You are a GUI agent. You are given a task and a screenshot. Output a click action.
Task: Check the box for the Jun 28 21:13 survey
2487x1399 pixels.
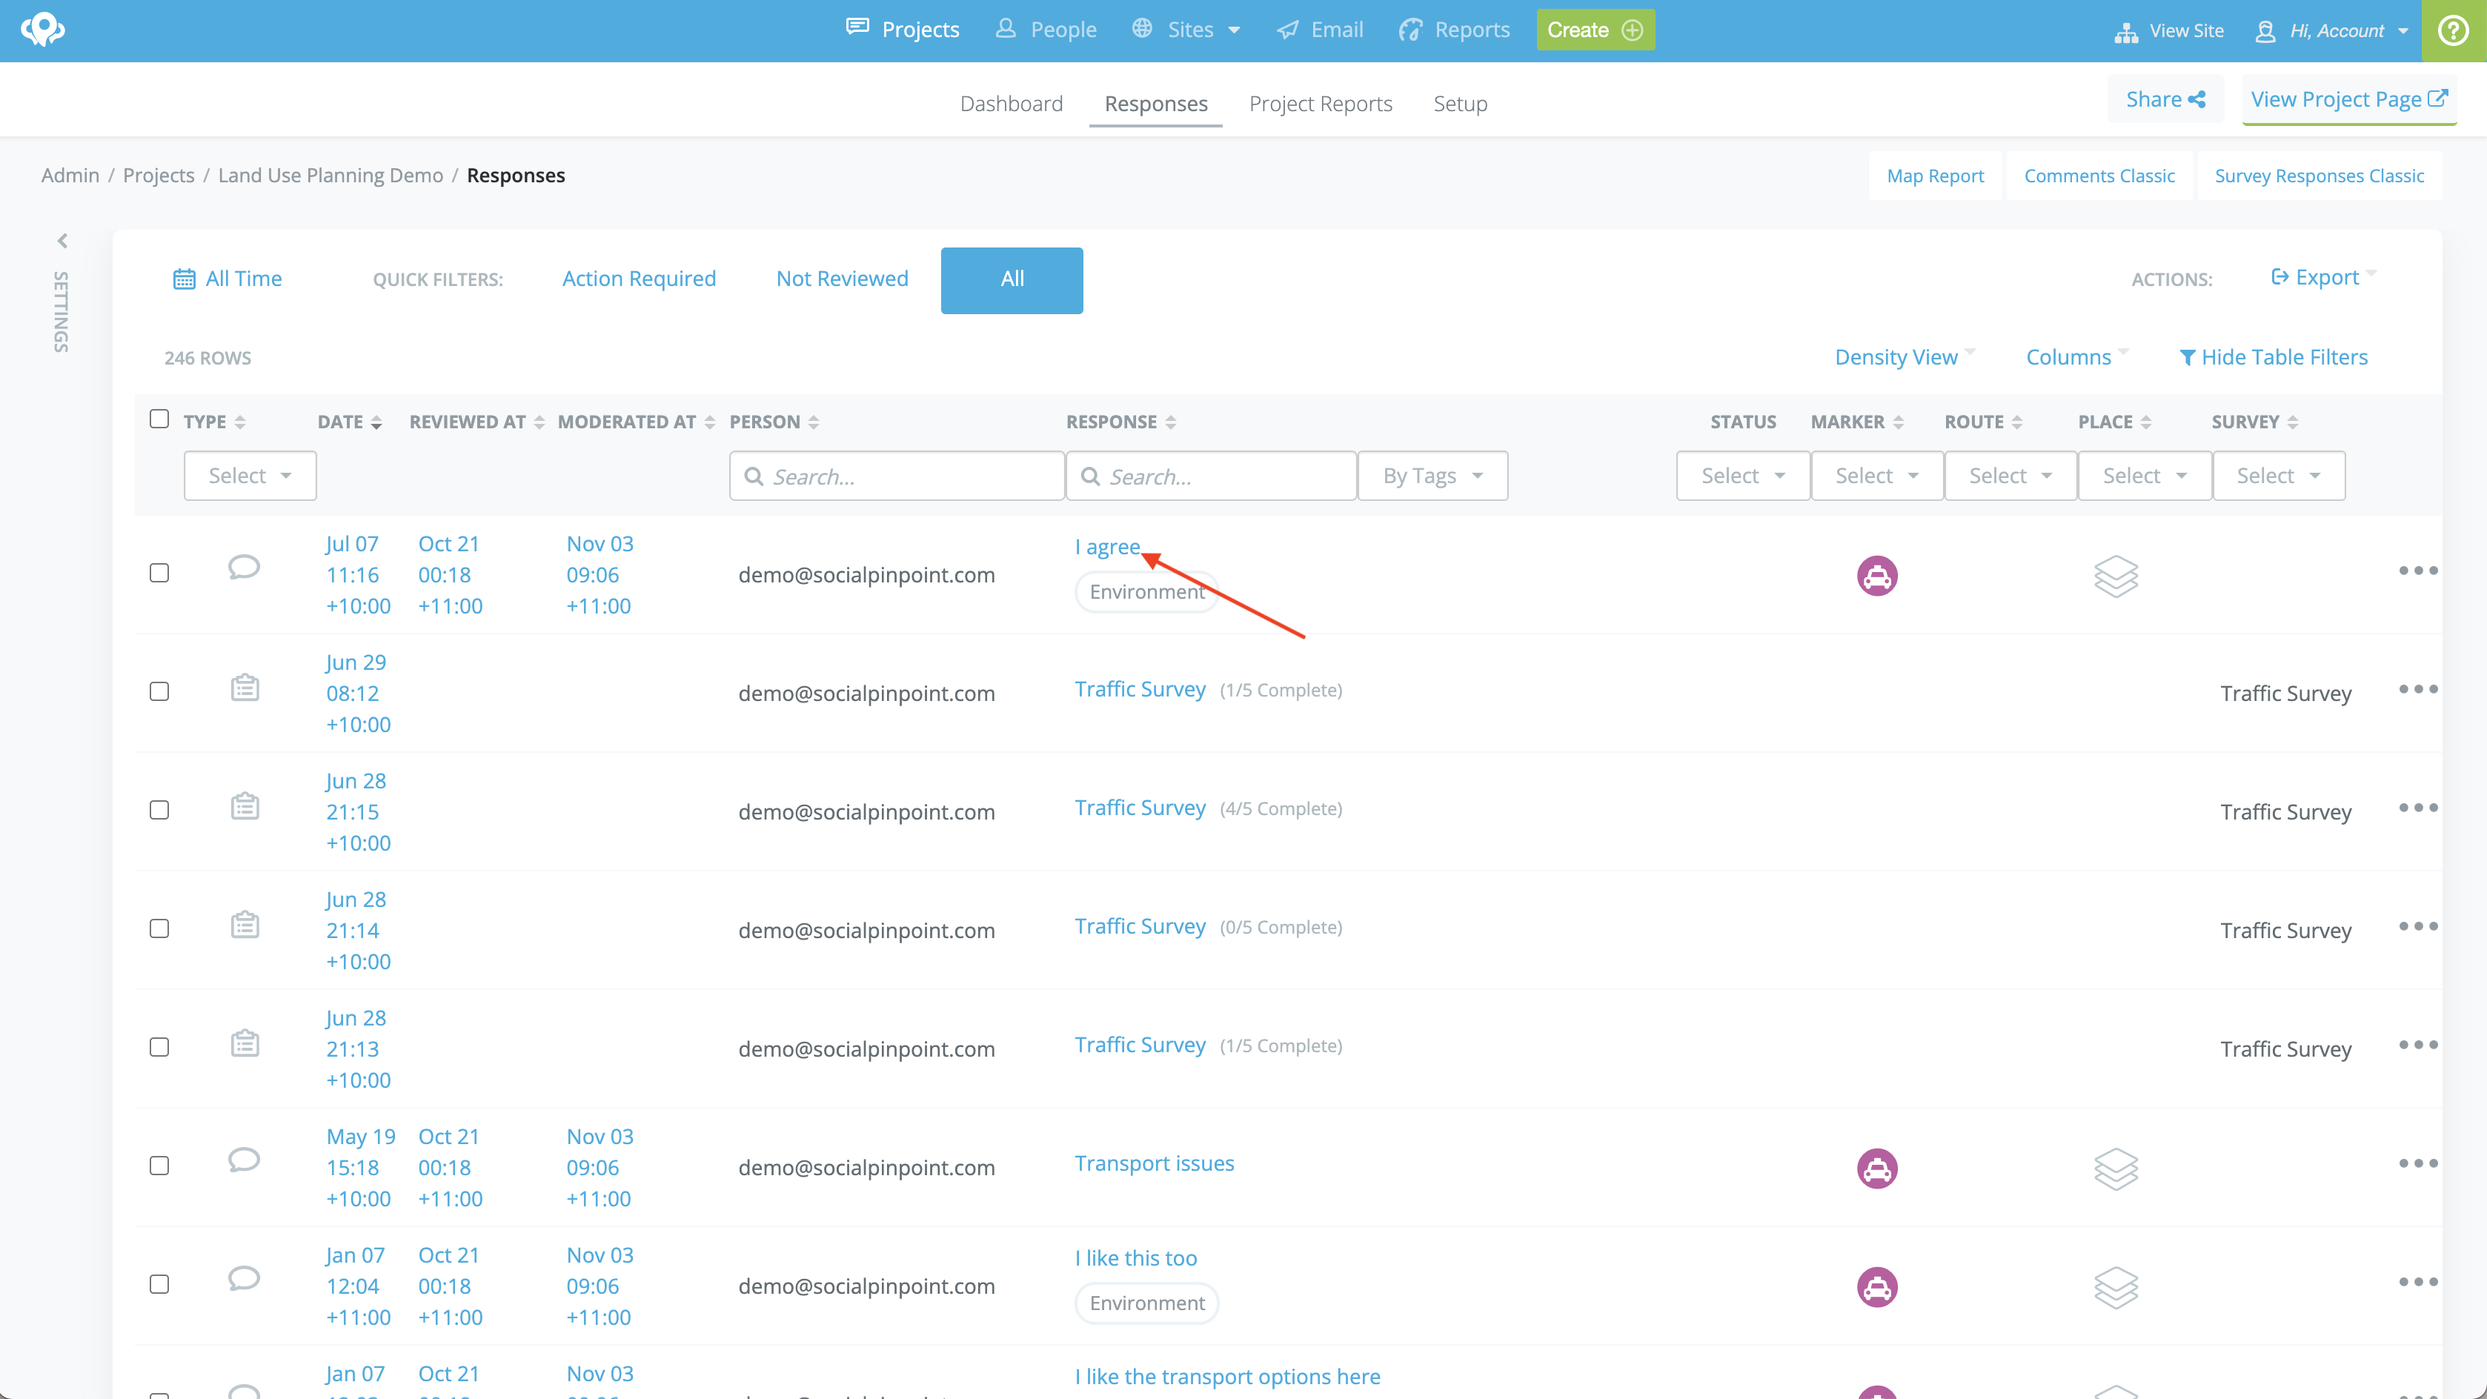pos(159,1048)
